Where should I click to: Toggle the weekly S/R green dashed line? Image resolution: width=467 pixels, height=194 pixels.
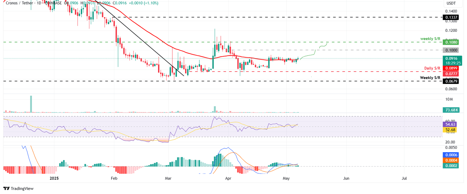coord(213,42)
